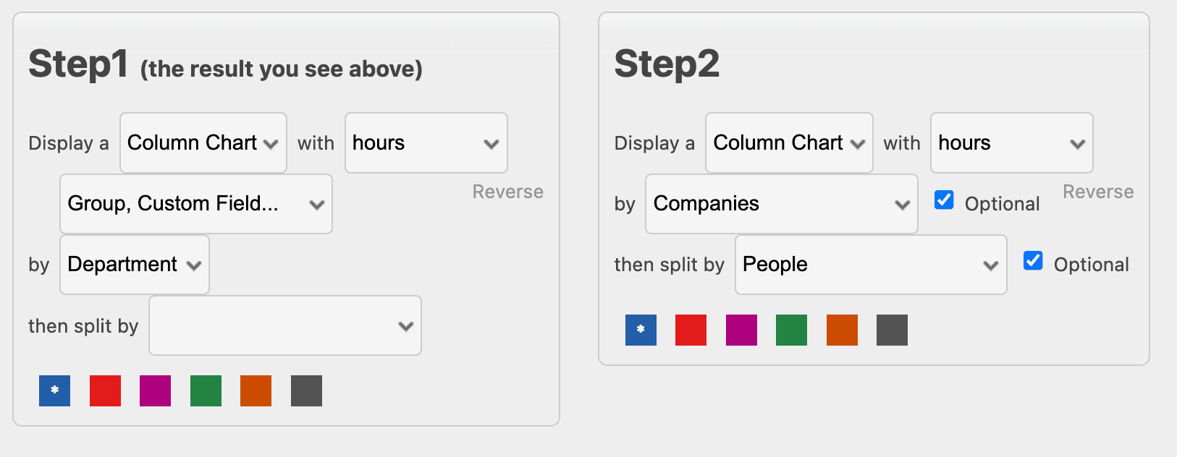Select the blue starred color swatch in Step2
Viewport: 1177px width, 457px height.
click(x=640, y=330)
